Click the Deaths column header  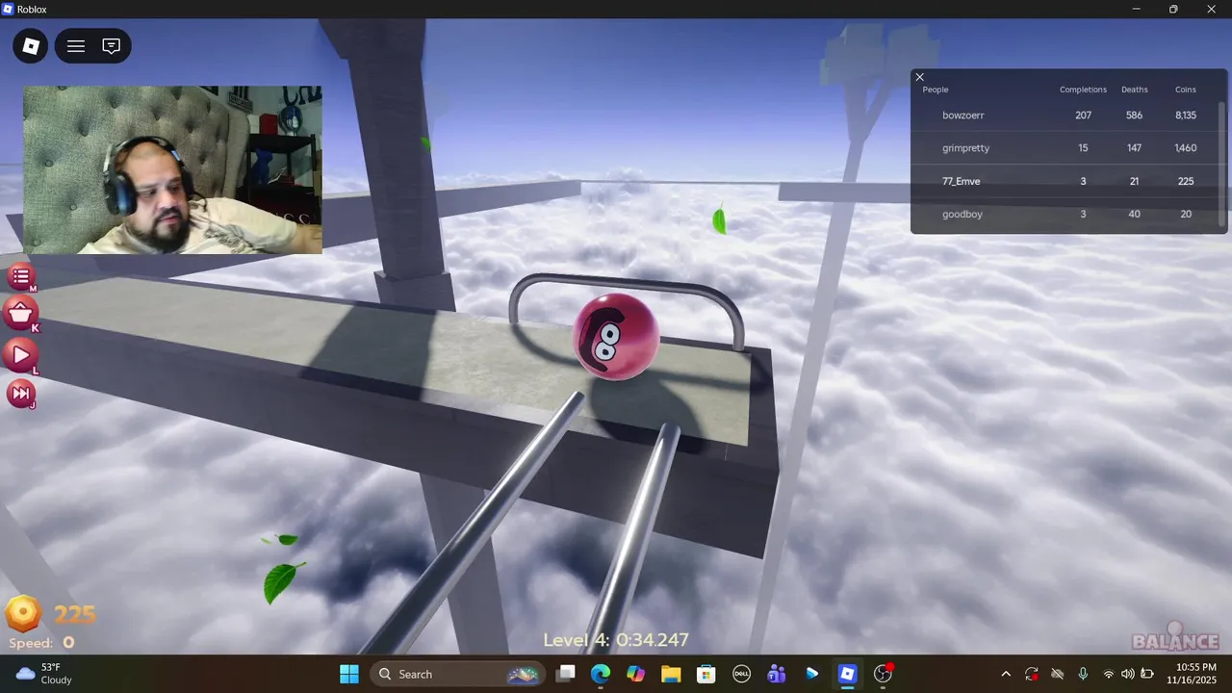[x=1134, y=90]
